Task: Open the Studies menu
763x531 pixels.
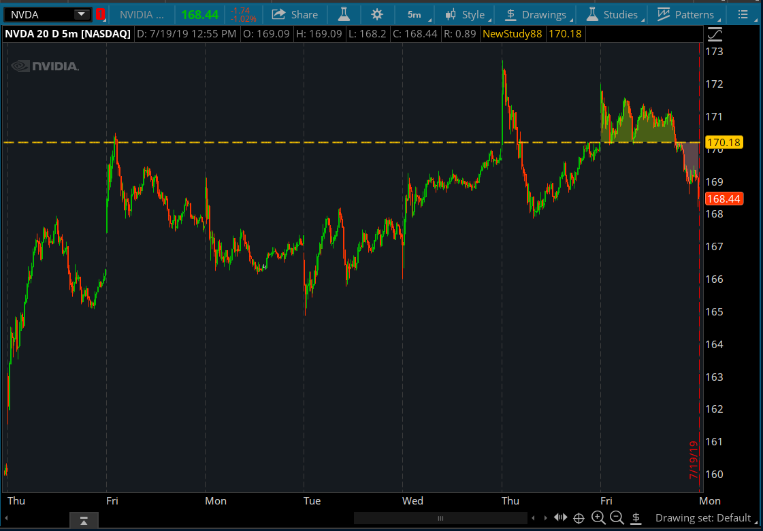Action: point(612,14)
